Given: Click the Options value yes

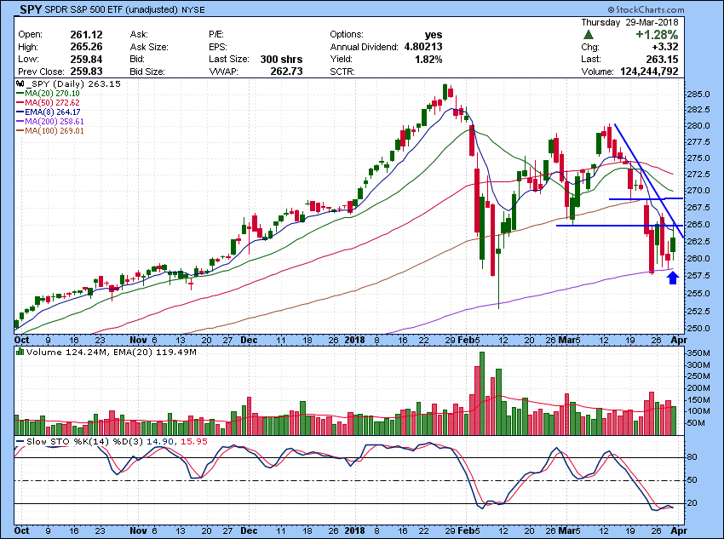Looking at the screenshot, I should coord(434,35).
